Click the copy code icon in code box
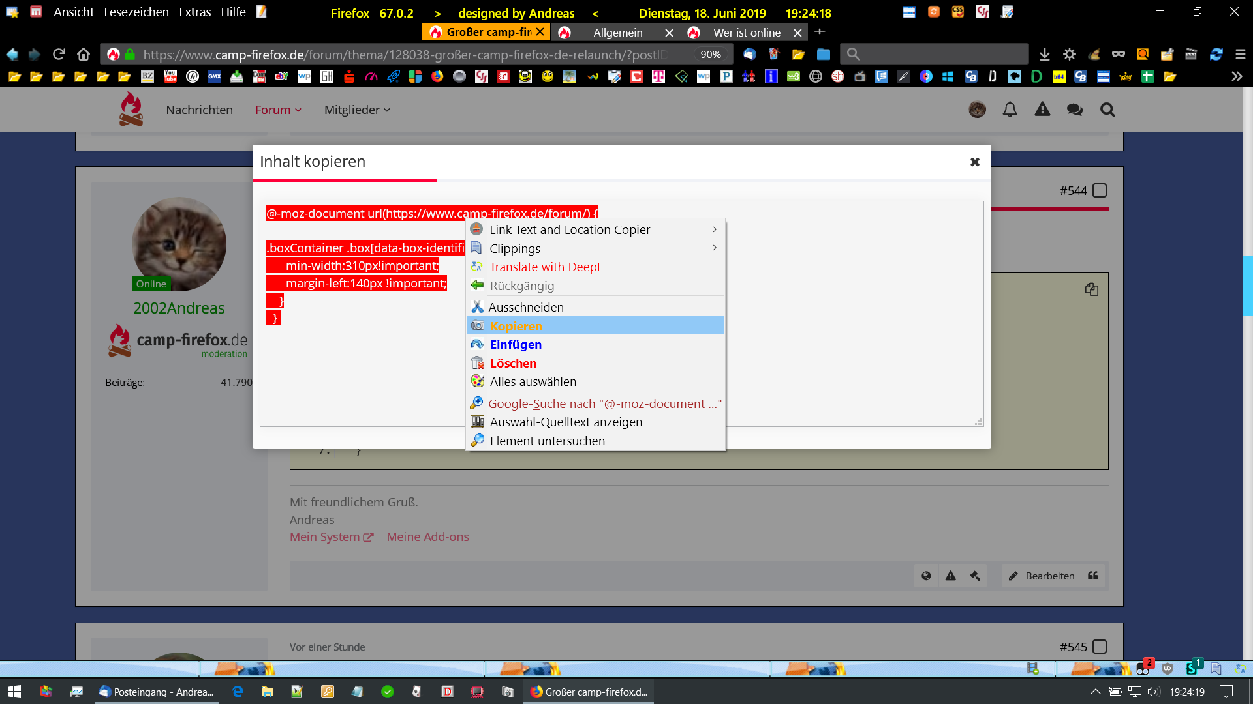1253x704 pixels. 1091,289
